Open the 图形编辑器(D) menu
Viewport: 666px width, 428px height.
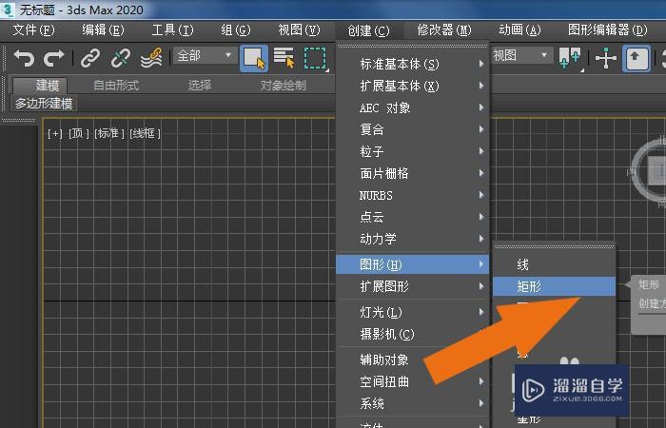(607, 30)
